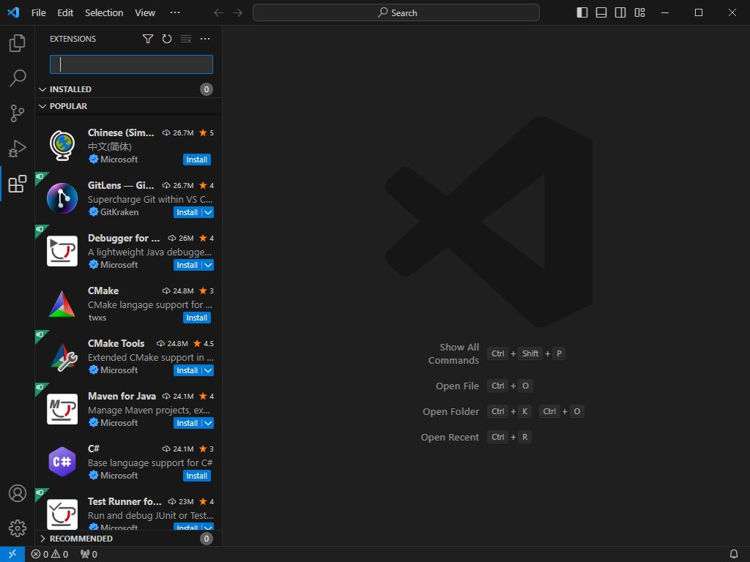The width and height of the screenshot is (750, 562).
Task: Clear extensions search results icon
Action: [186, 39]
